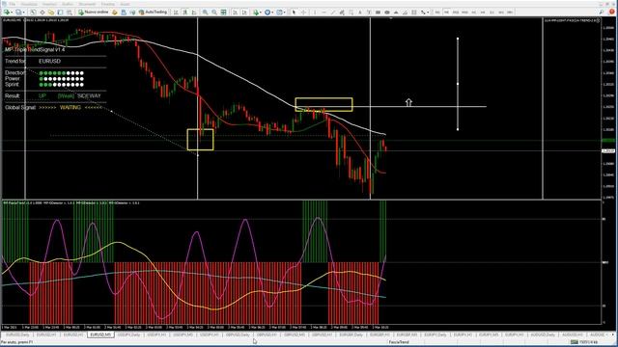Image resolution: width=618 pixels, height=347 pixels.
Task: Open the Grafici menu
Action: (68, 4)
